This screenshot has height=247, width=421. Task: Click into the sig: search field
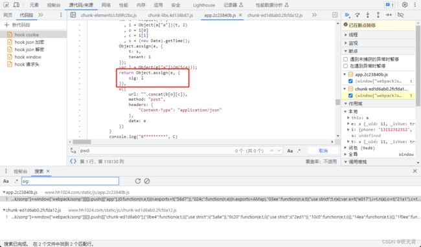70,181
